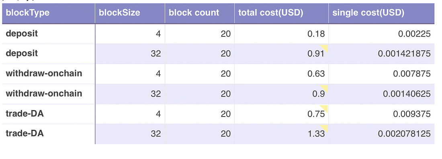Click the 0.002078125 single cost cell
442x159 pixels.
pyautogui.click(x=381, y=134)
